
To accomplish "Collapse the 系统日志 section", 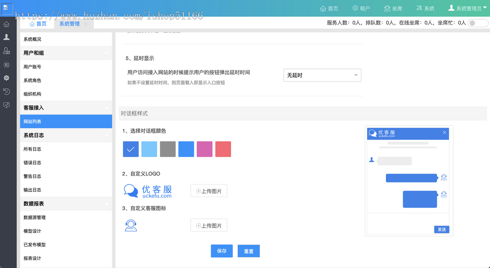I will (66, 135).
